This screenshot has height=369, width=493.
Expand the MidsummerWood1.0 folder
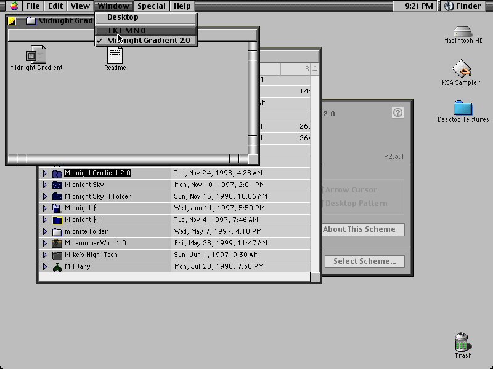pyautogui.click(x=44, y=243)
